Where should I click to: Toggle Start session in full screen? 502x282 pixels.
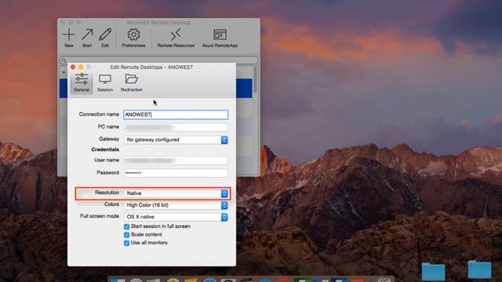tap(127, 226)
